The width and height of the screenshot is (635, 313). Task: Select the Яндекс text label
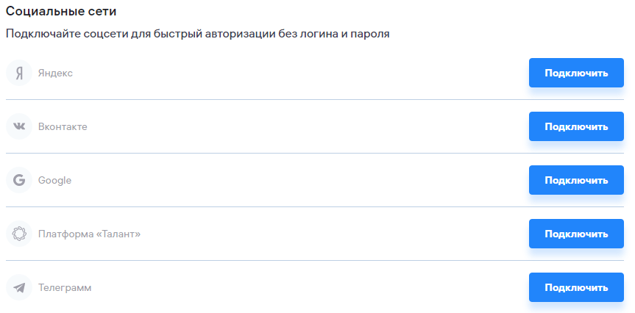pyautogui.click(x=55, y=73)
